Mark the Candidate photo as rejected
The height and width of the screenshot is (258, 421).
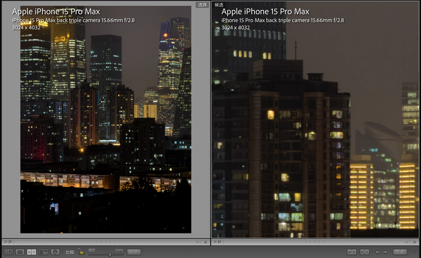pos(219,242)
